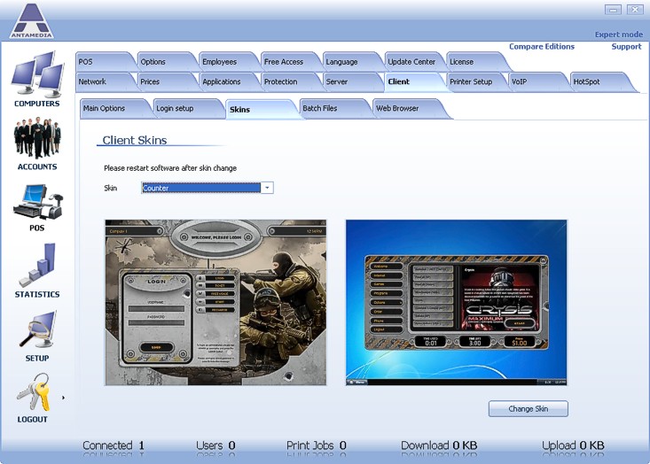Open the VoIP tab
The image size is (650, 464).
[537, 81]
